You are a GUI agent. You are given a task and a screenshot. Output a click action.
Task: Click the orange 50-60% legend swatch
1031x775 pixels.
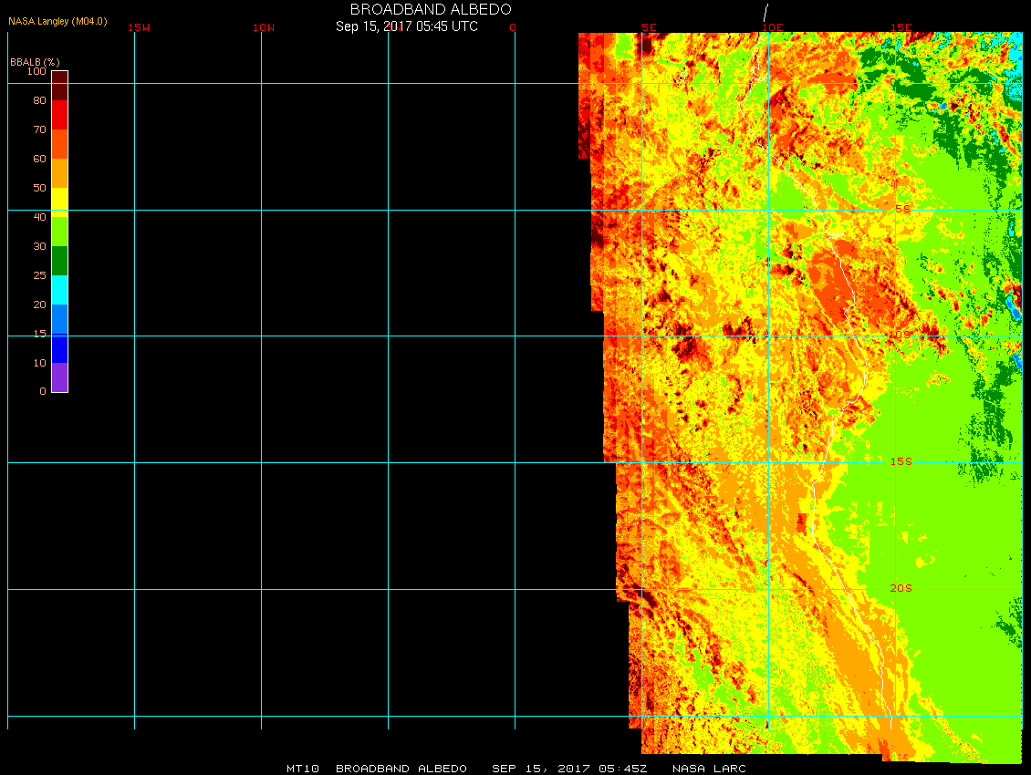click(59, 173)
